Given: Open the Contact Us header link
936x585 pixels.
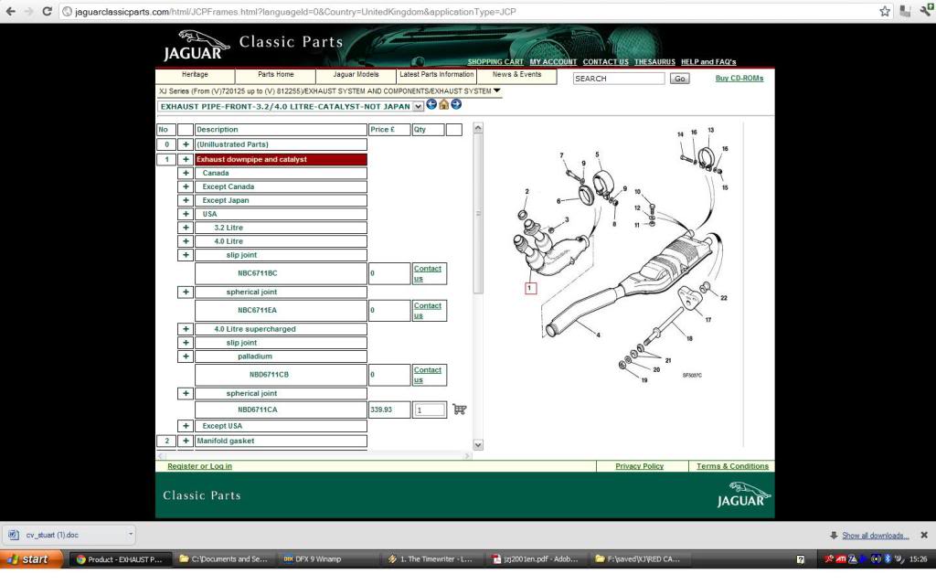Looking at the screenshot, I should point(605,62).
